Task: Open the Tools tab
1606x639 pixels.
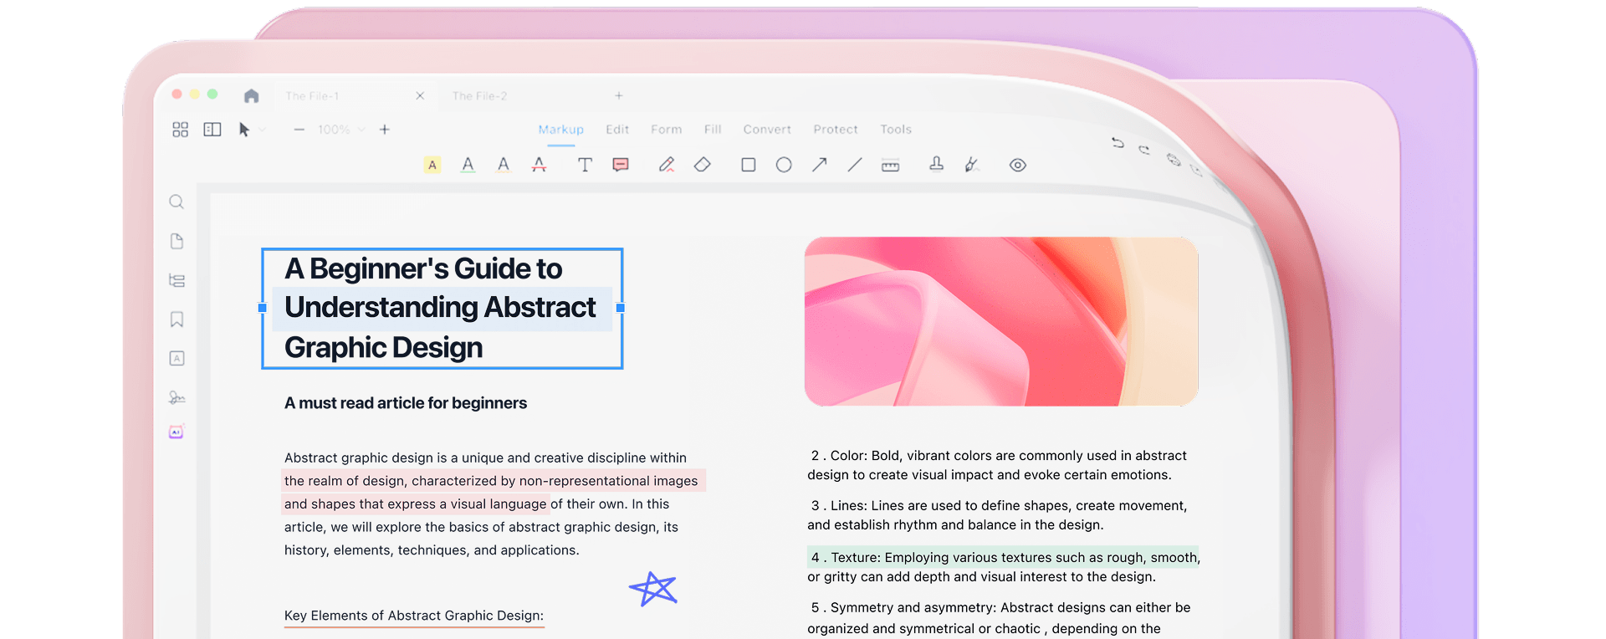Action: point(896,130)
